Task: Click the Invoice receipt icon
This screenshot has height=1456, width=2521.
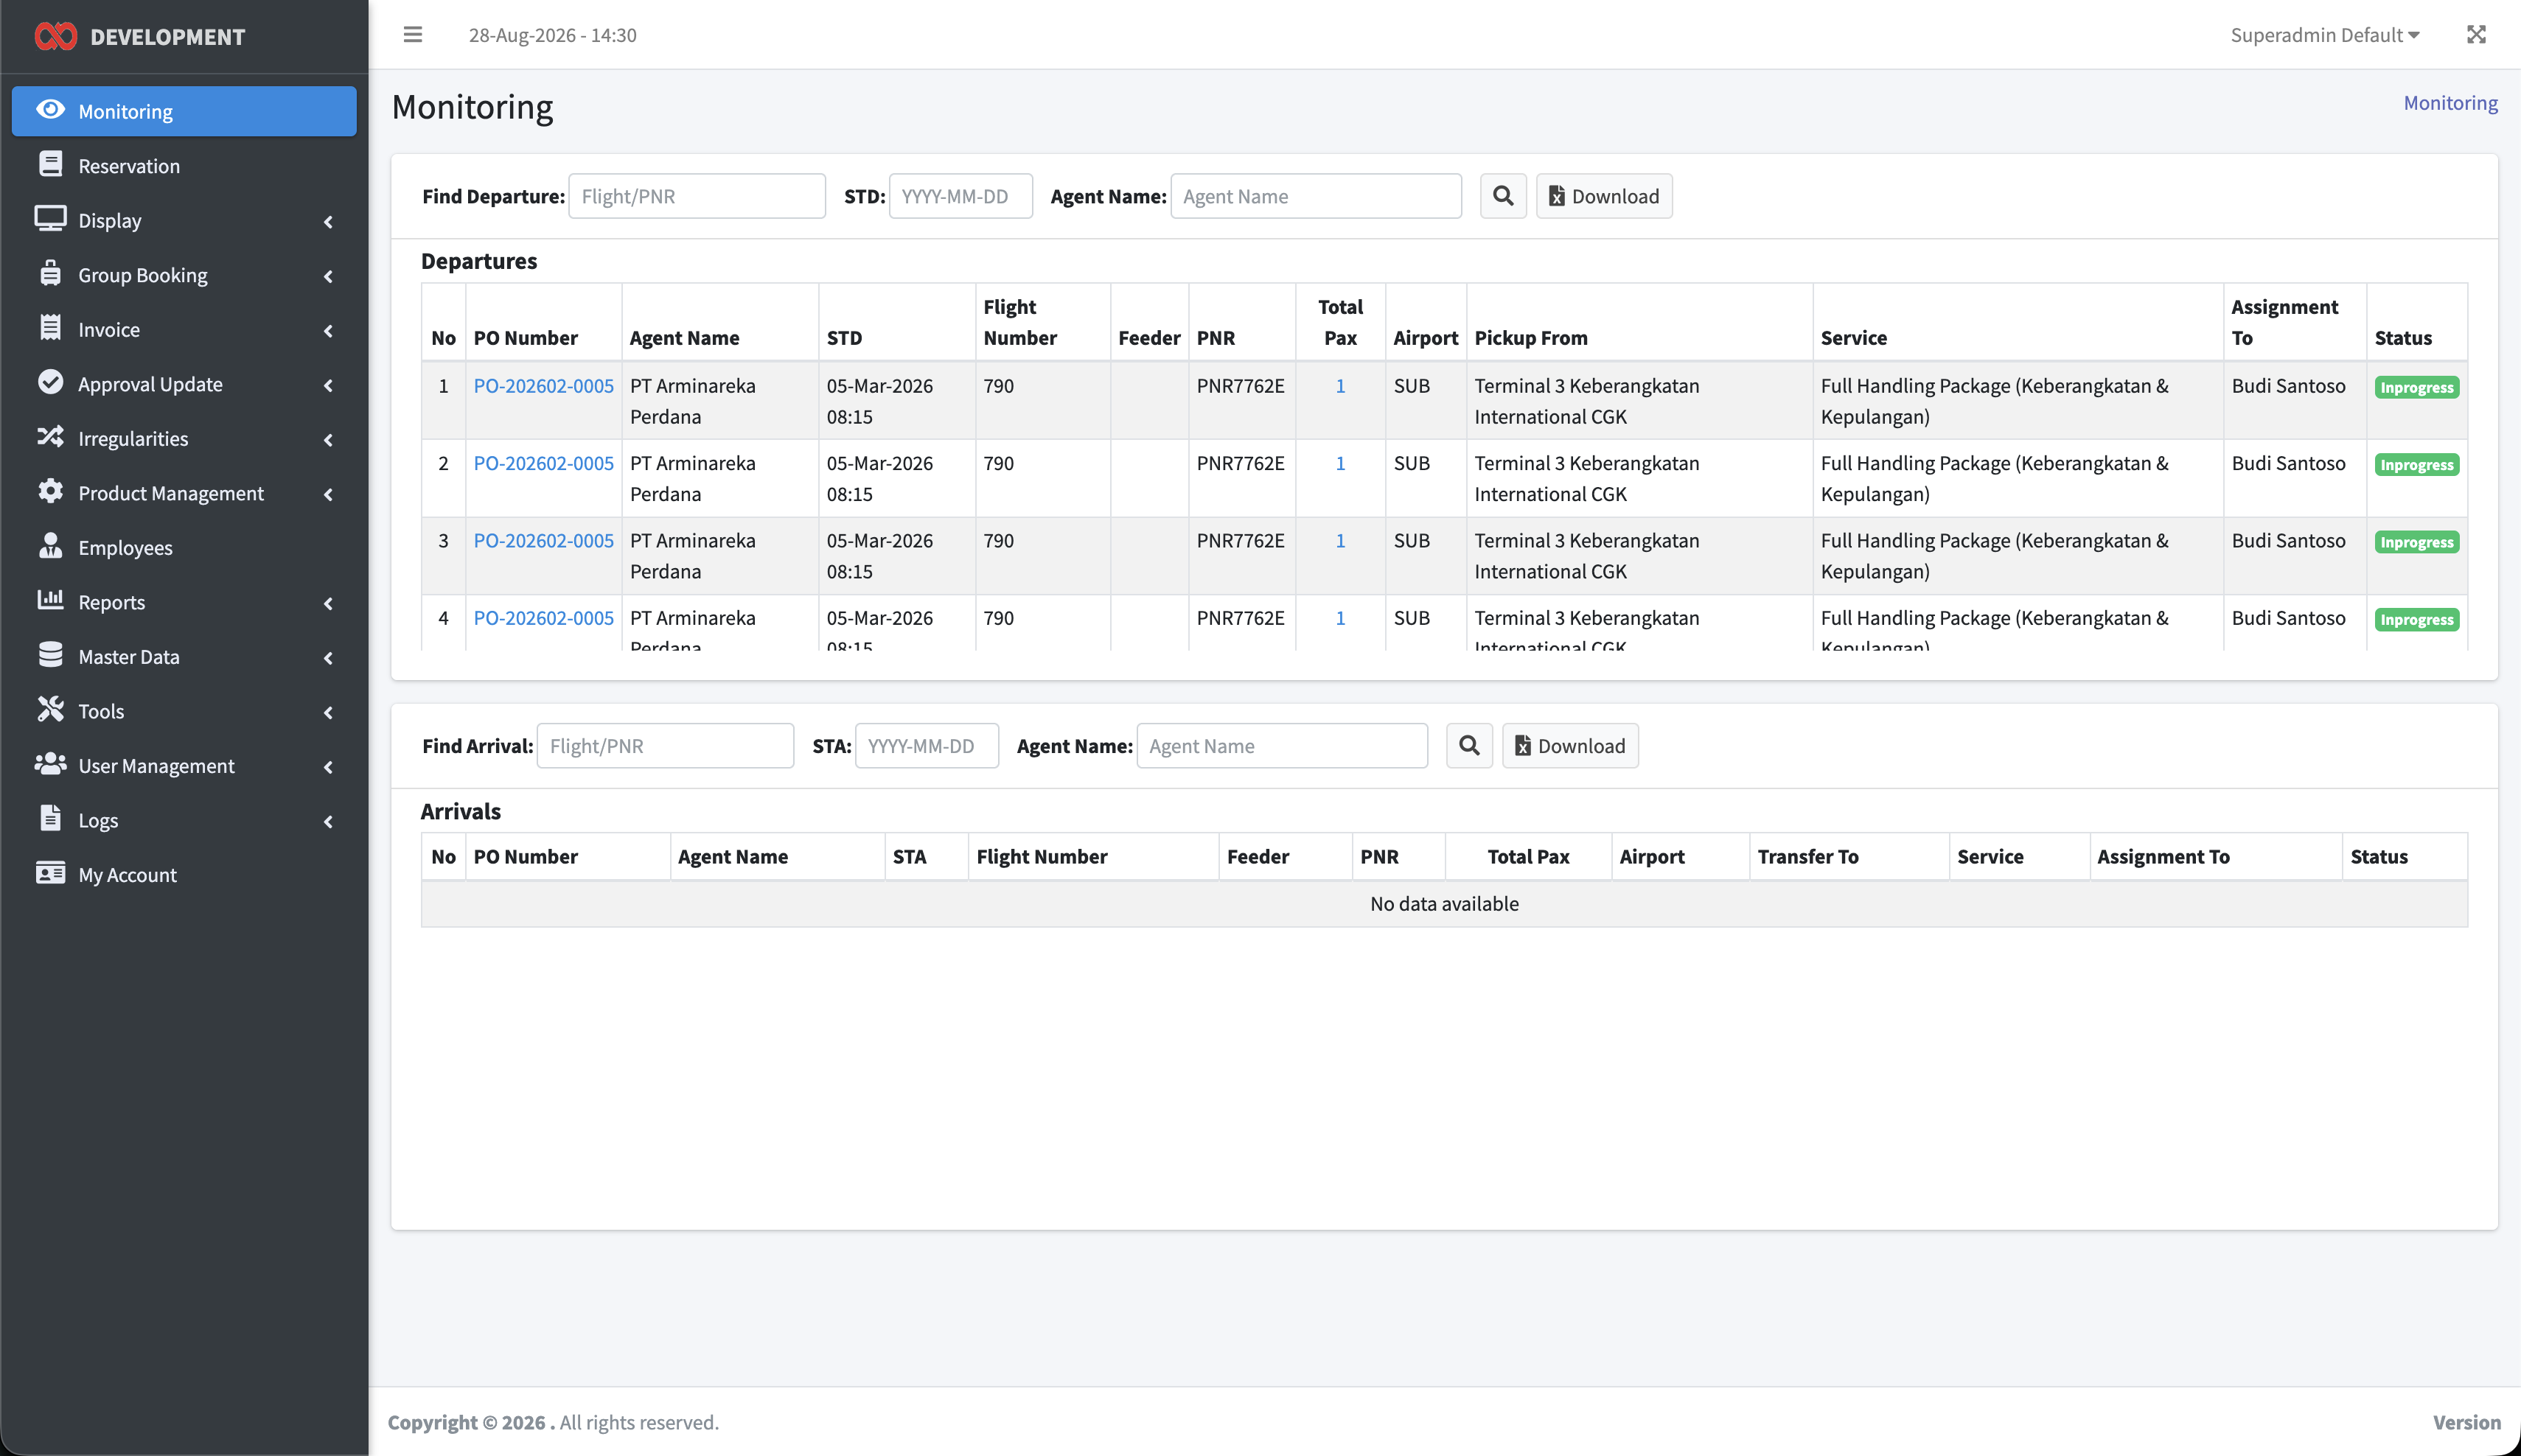Action: 50,327
